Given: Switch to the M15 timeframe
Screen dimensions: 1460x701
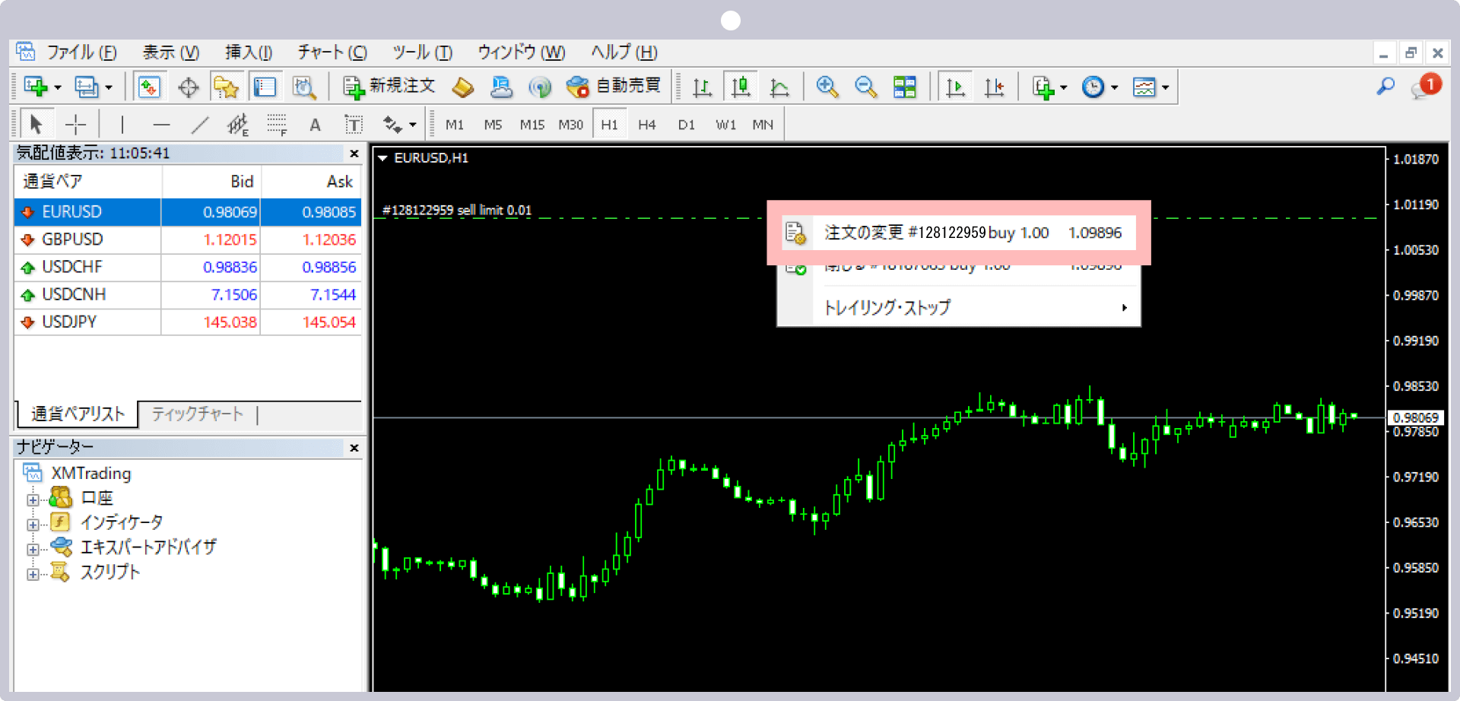Looking at the screenshot, I should point(532,125).
